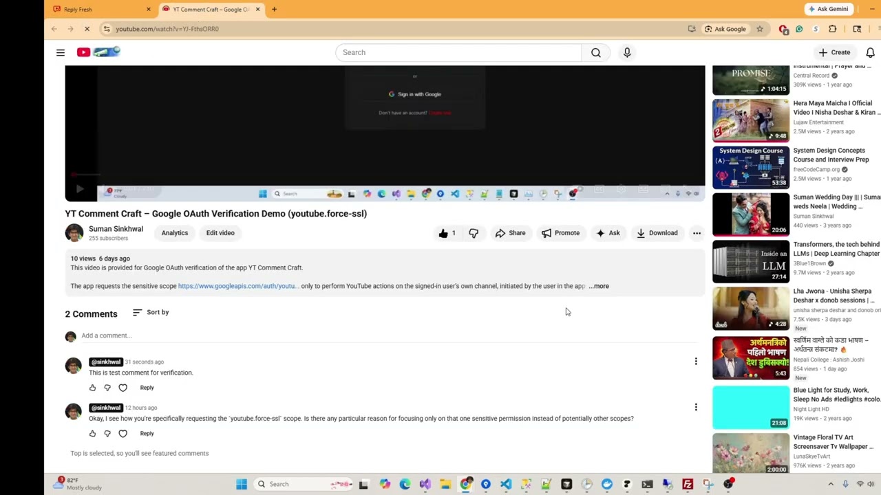
Task: Bookmark this page with the star icon
Action: [760, 29]
